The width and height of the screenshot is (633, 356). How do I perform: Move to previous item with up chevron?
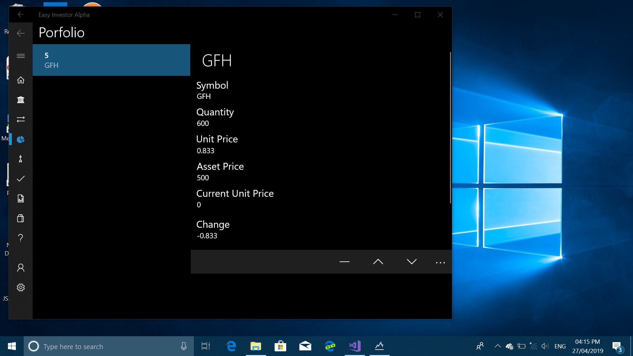click(x=378, y=262)
